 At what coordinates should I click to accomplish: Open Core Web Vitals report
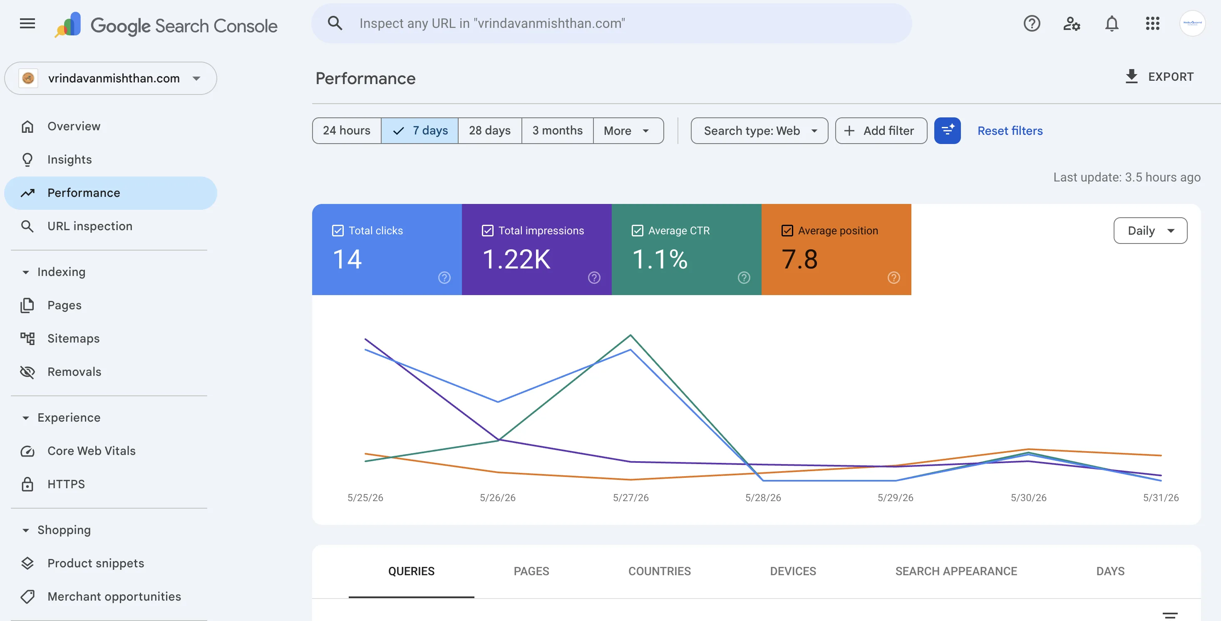[x=110, y=451]
